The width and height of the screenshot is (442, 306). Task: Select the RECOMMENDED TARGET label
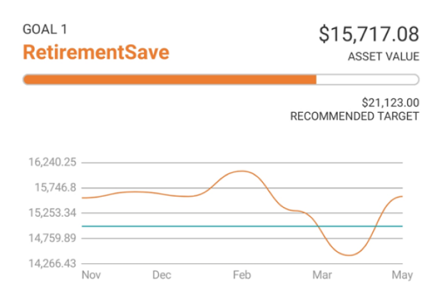(x=354, y=117)
